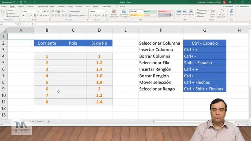The height and width of the screenshot is (141, 251).
Task: Open Ordenar y filtrar menu
Action: coord(213,13)
